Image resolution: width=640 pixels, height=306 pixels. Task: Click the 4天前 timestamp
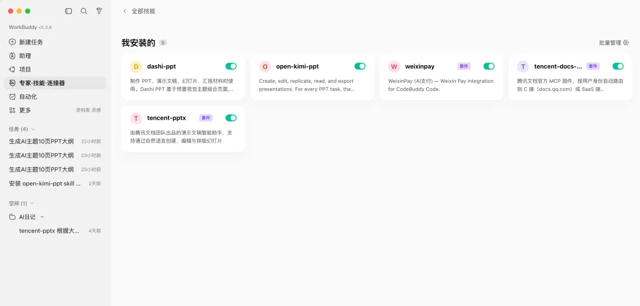coord(95,231)
